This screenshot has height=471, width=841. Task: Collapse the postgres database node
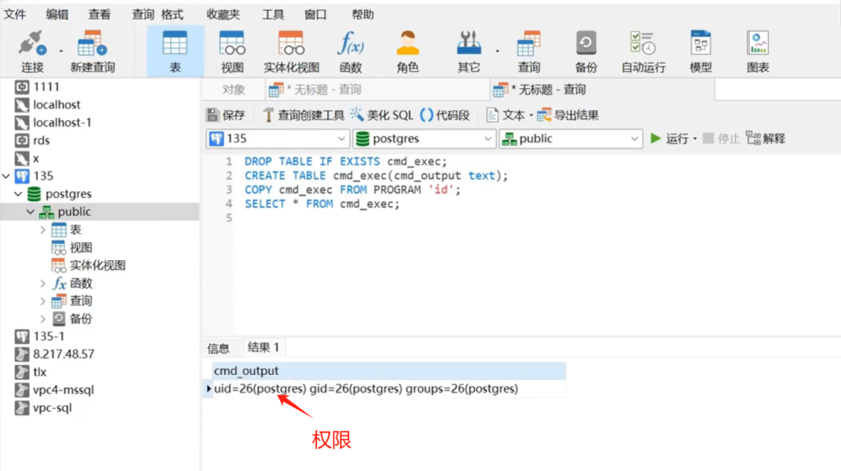[19, 194]
